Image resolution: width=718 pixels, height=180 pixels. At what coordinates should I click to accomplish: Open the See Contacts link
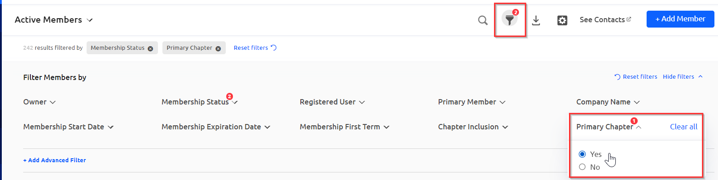click(x=605, y=20)
